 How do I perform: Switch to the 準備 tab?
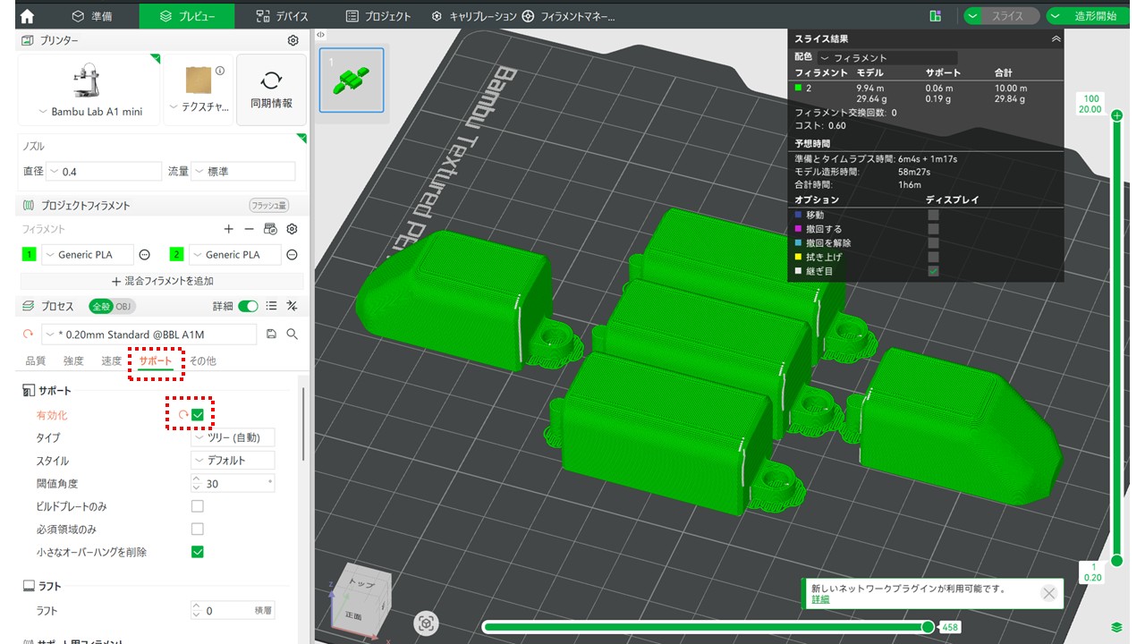(90, 16)
